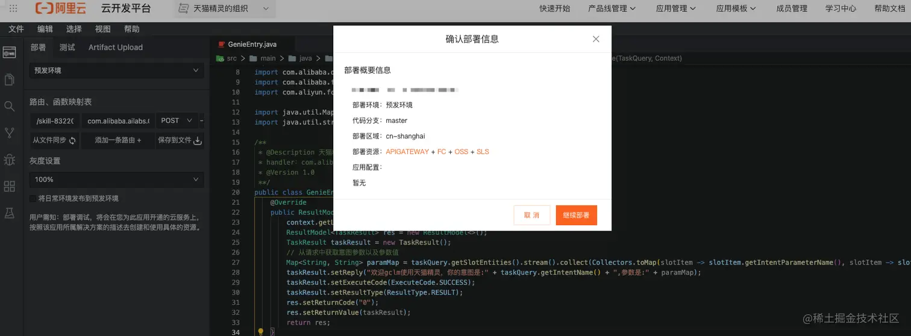Click the OSS resource link
The image size is (911, 336).
click(461, 152)
